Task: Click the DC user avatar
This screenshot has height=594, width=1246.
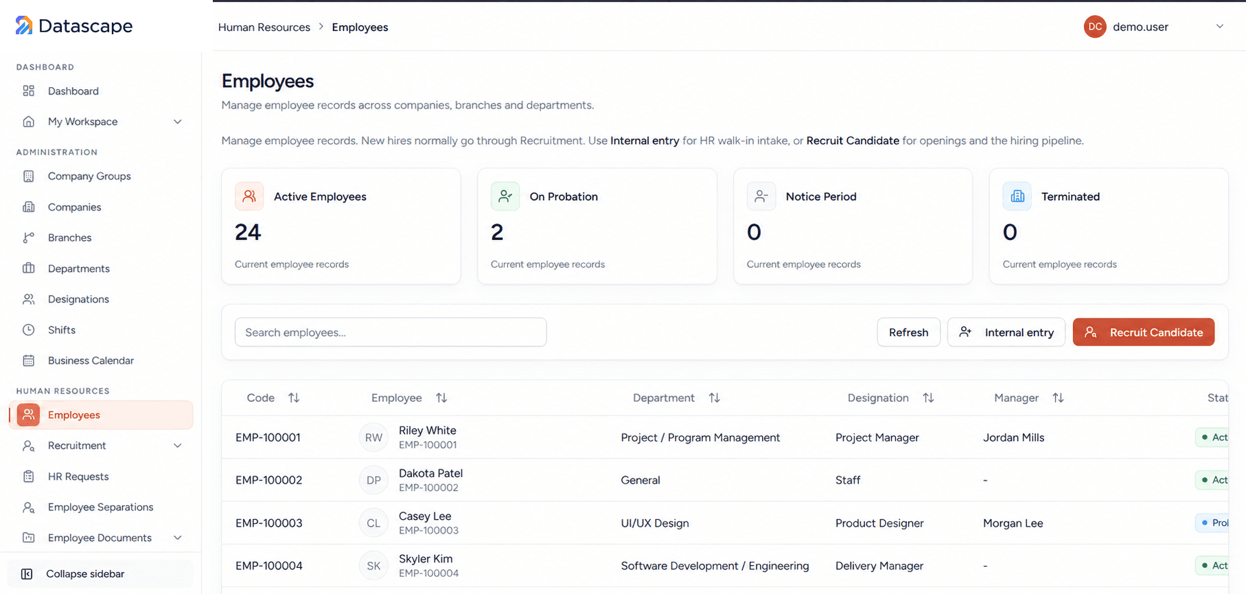Action: (1095, 27)
